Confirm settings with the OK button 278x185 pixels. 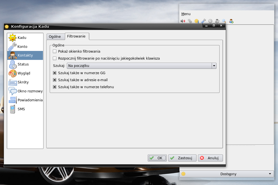pyautogui.click(x=157, y=158)
